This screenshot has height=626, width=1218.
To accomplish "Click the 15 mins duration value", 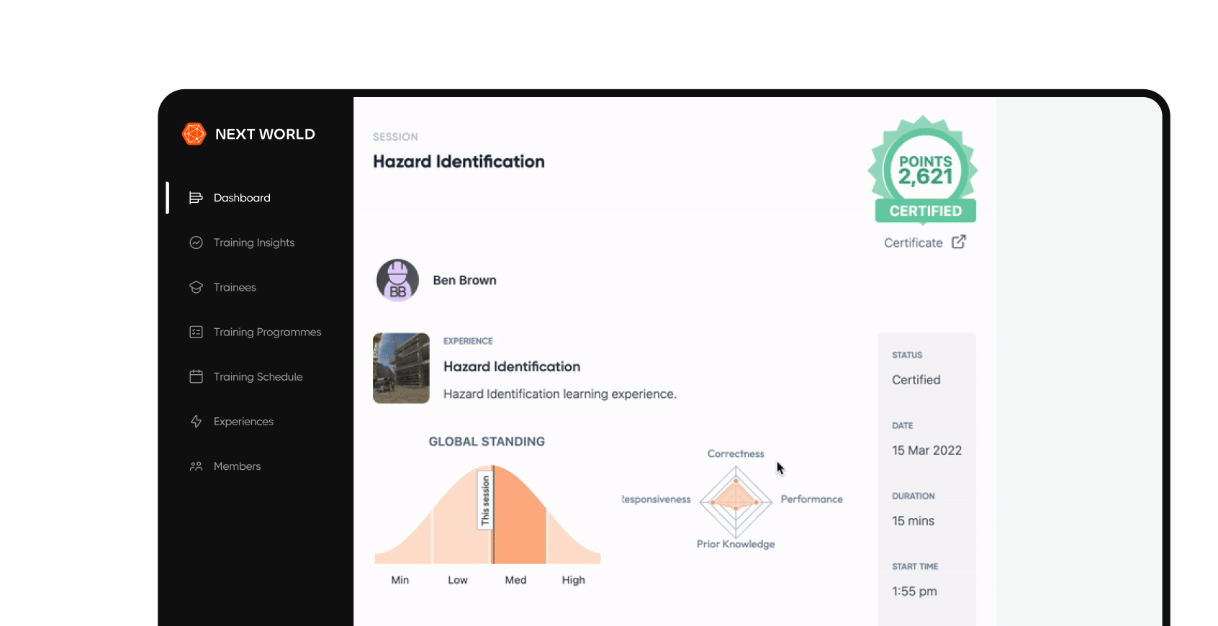I will (x=913, y=520).
